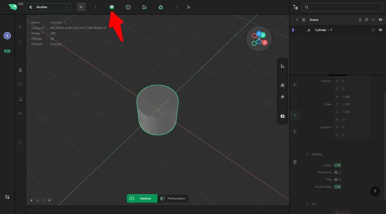Toggle the Wireframe switch
This screenshot has height=214, width=386.
pos(337,172)
